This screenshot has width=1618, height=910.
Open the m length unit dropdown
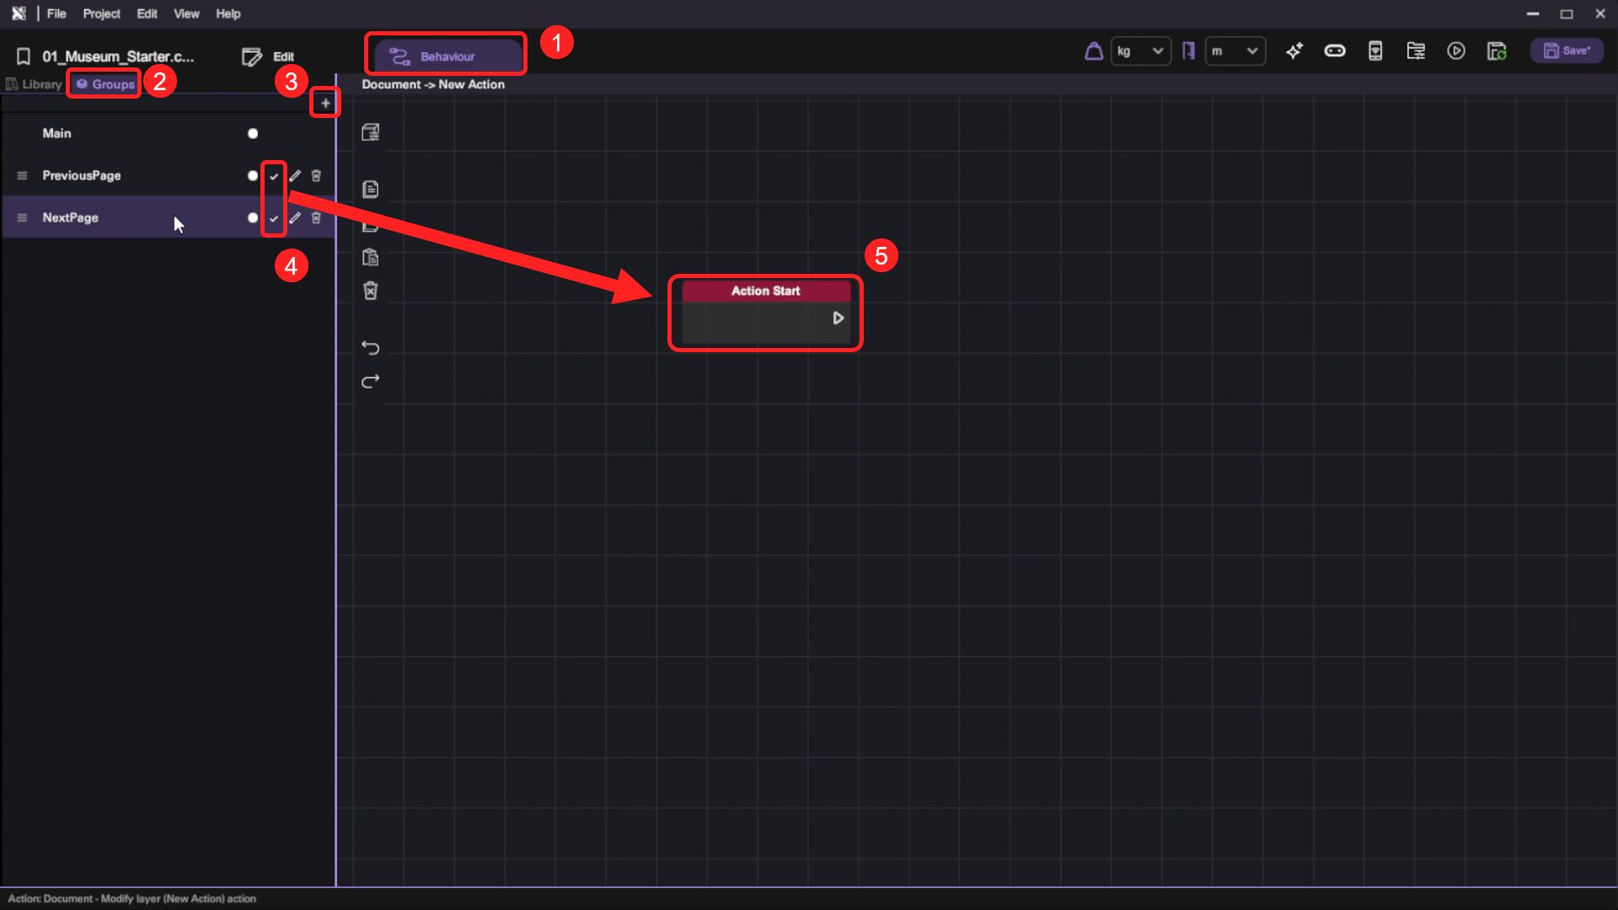pyautogui.click(x=1235, y=51)
